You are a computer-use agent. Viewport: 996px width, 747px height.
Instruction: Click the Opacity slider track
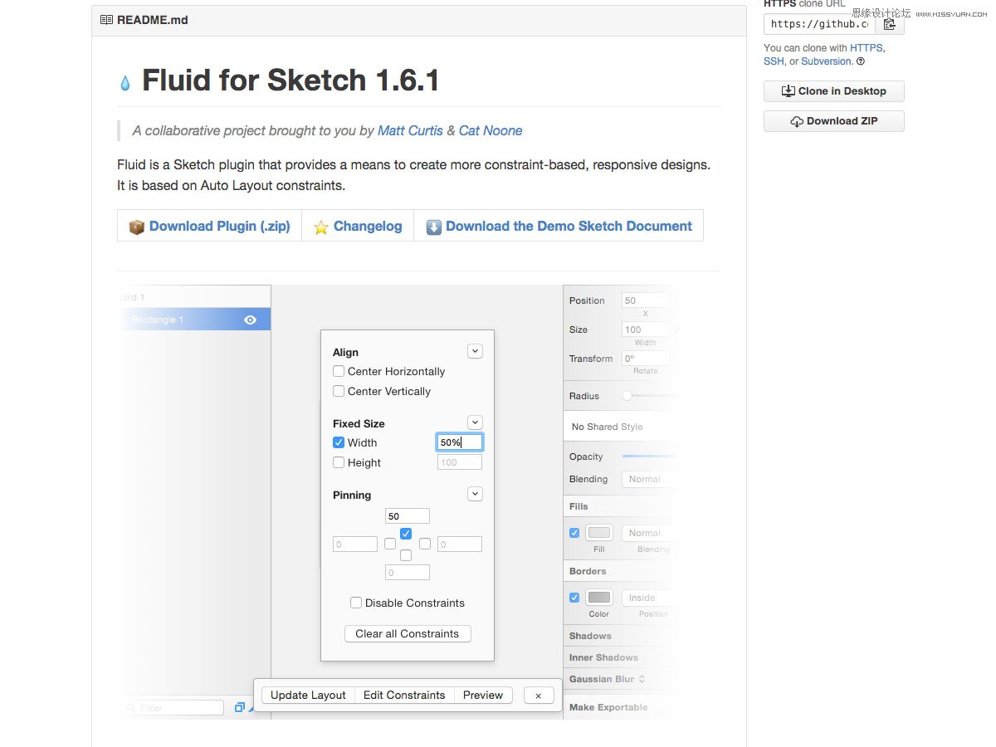click(649, 456)
